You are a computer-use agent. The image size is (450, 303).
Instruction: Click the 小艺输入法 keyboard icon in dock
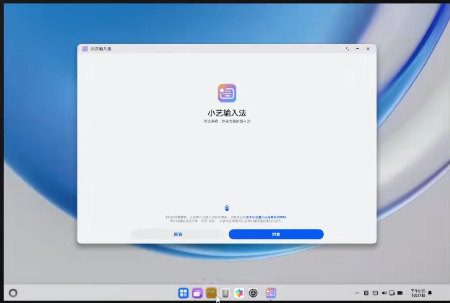click(x=271, y=293)
